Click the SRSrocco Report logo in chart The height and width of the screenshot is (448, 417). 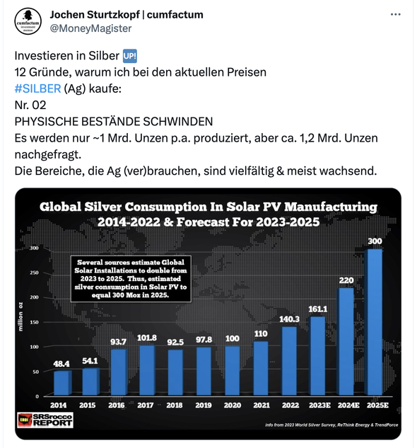45,420
